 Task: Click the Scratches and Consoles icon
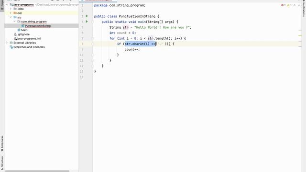click(11, 47)
